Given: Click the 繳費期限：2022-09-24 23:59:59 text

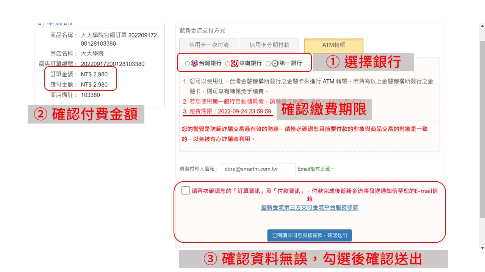Looking at the screenshot, I should 230,111.
